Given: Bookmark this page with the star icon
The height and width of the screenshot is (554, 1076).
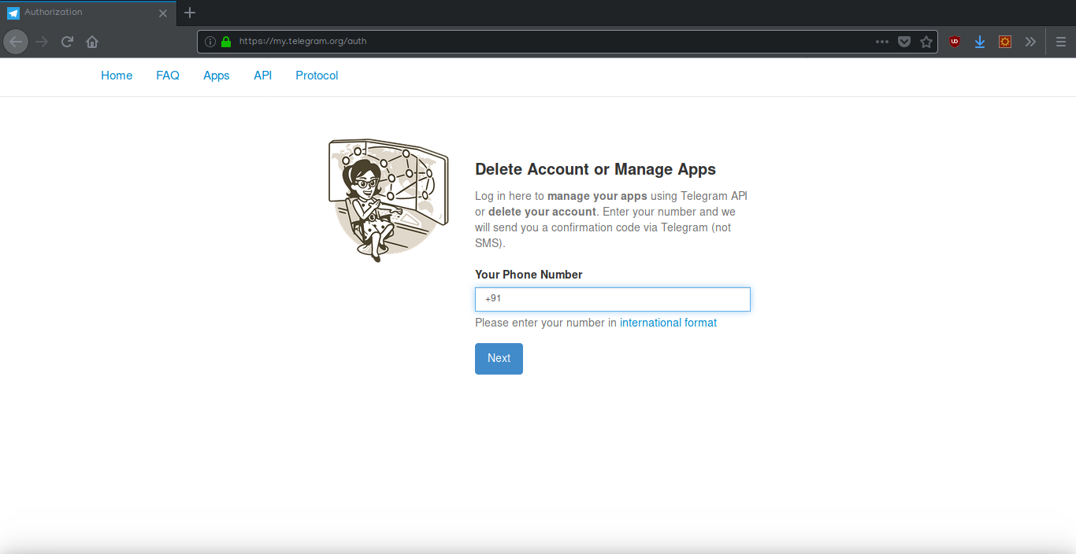Looking at the screenshot, I should point(926,41).
